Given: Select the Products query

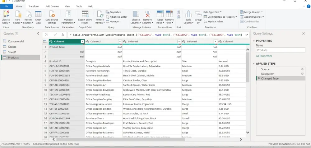Looking at the screenshot, I should point(21,58).
